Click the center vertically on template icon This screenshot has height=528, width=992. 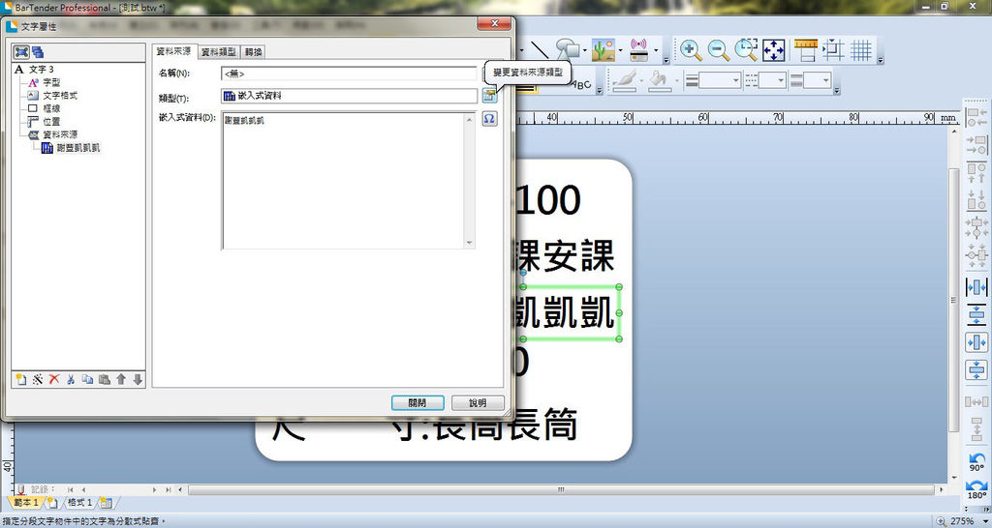[x=976, y=370]
